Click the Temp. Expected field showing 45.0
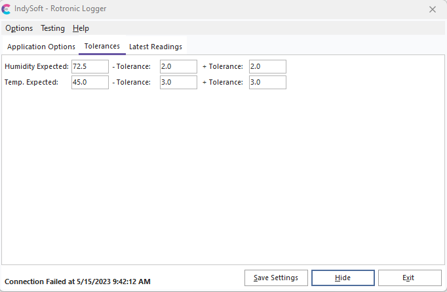 90,82
